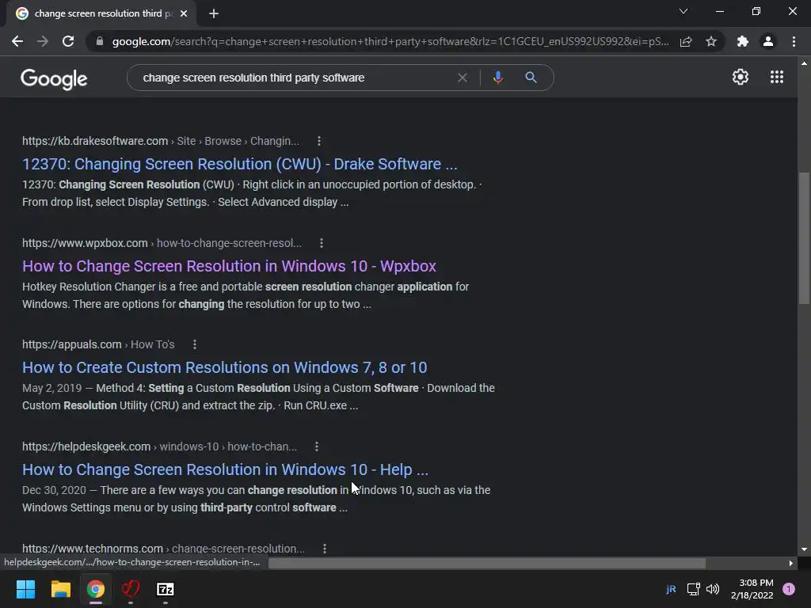Click the appuals.com How To's breadcrumb
811x608 pixels.
[98, 344]
